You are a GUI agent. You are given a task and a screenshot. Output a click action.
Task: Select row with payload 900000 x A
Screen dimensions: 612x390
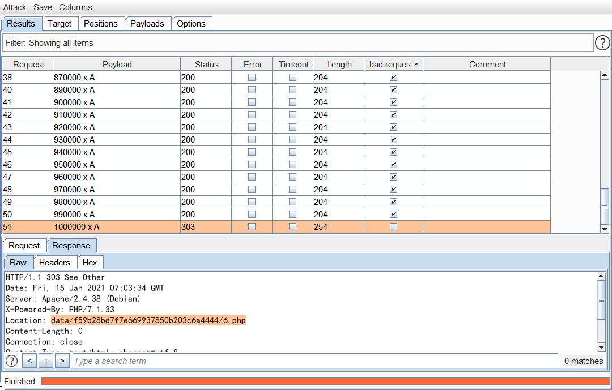pyautogui.click(x=277, y=102)
